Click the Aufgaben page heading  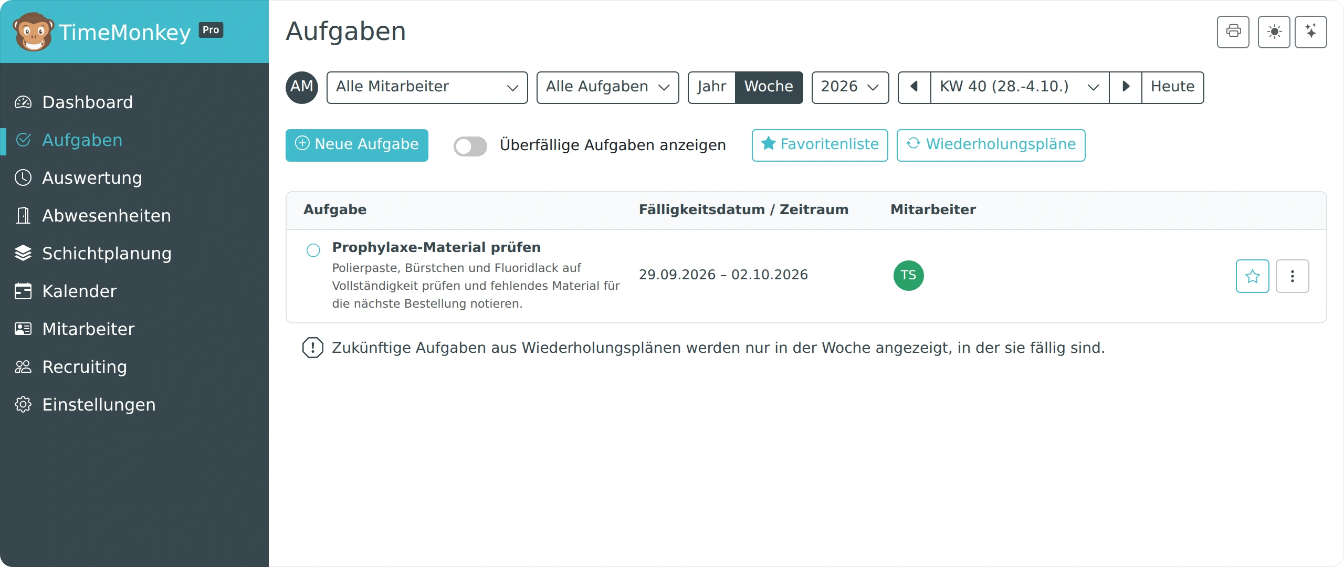pos(346,31)
